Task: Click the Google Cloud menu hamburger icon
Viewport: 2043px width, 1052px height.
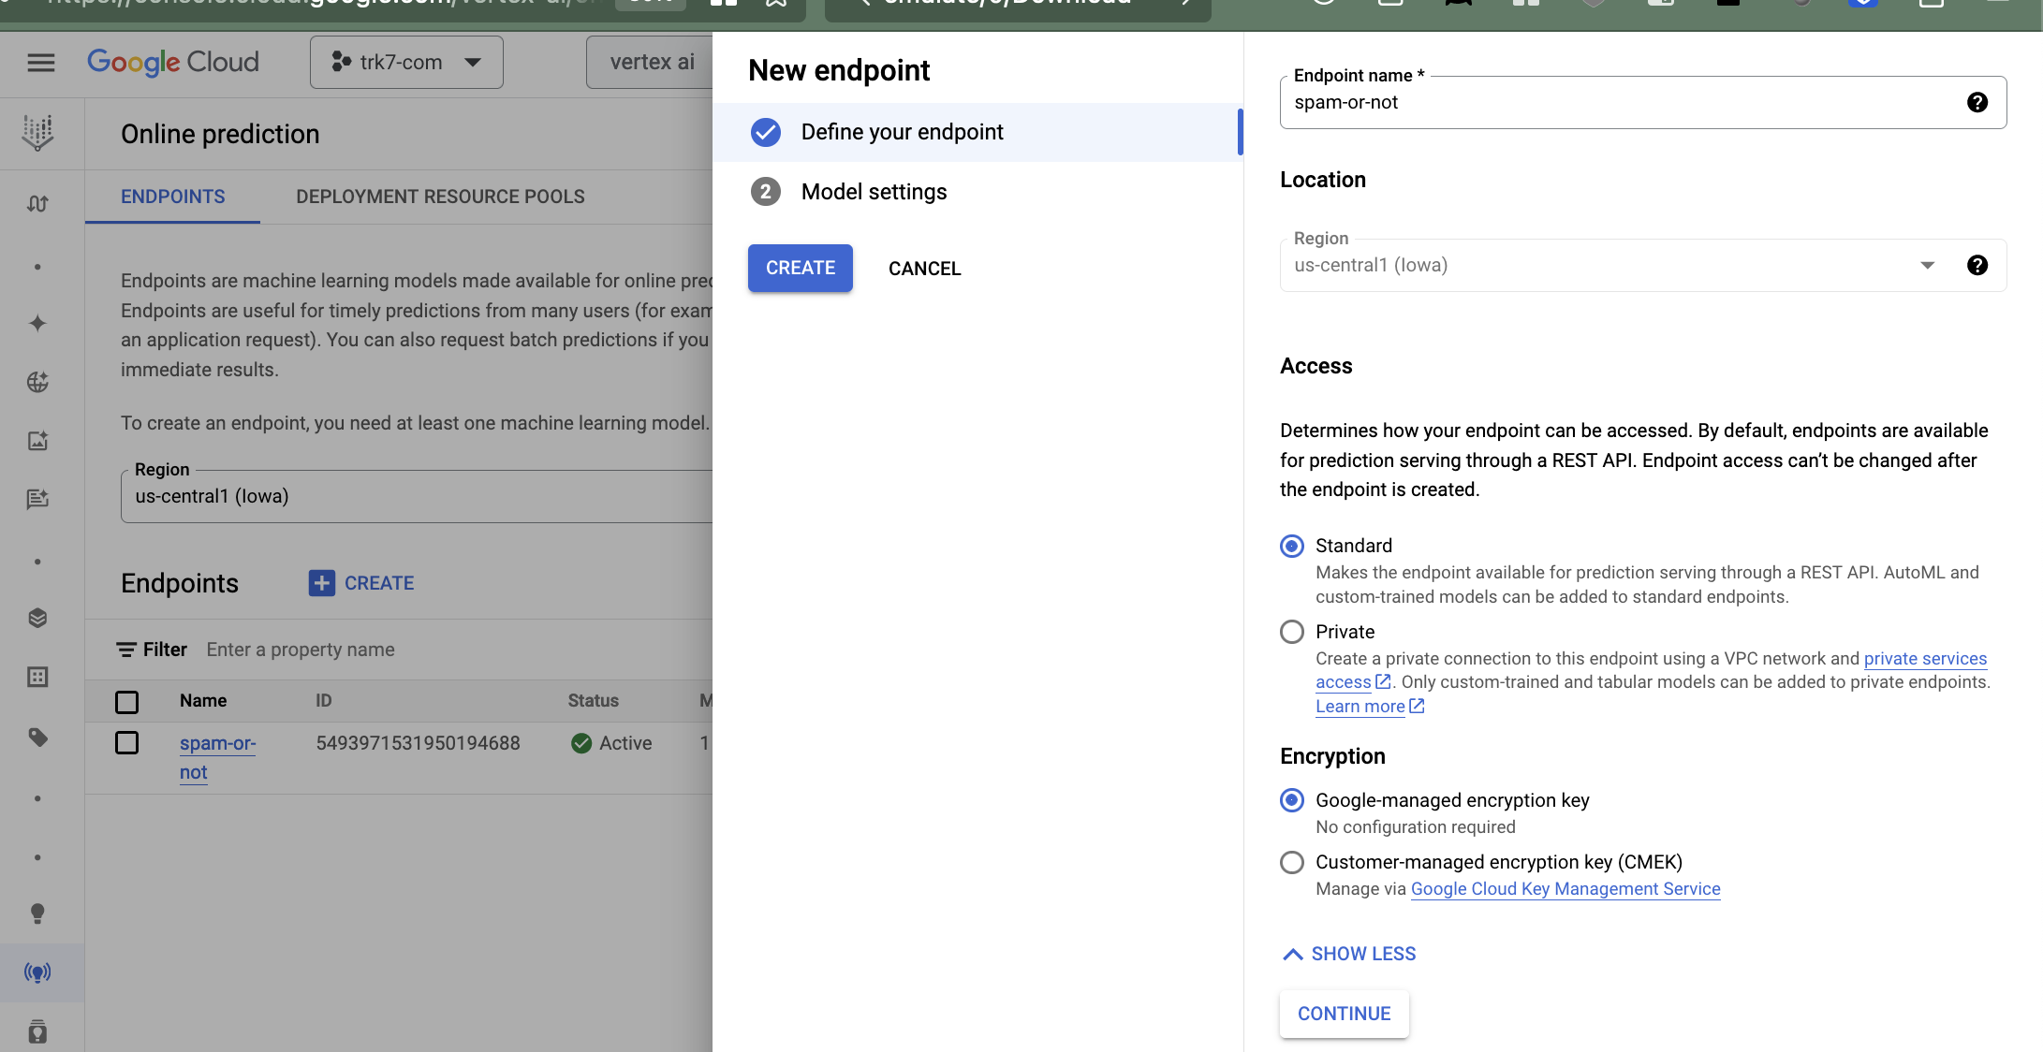Action: click(39, 61)
